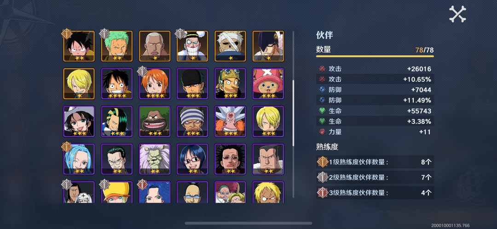
Task: Click bronze proficiency badge on first Luffy
Action: (x=67, y=34)
